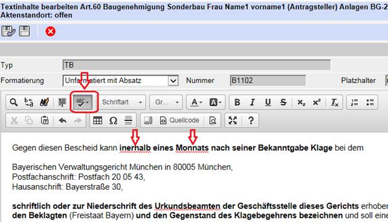
Task: Maximize the editor with the fullscreen icon
Action: [233, 120]
